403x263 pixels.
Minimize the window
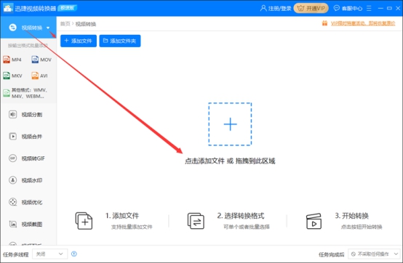(x=380, y=8)
